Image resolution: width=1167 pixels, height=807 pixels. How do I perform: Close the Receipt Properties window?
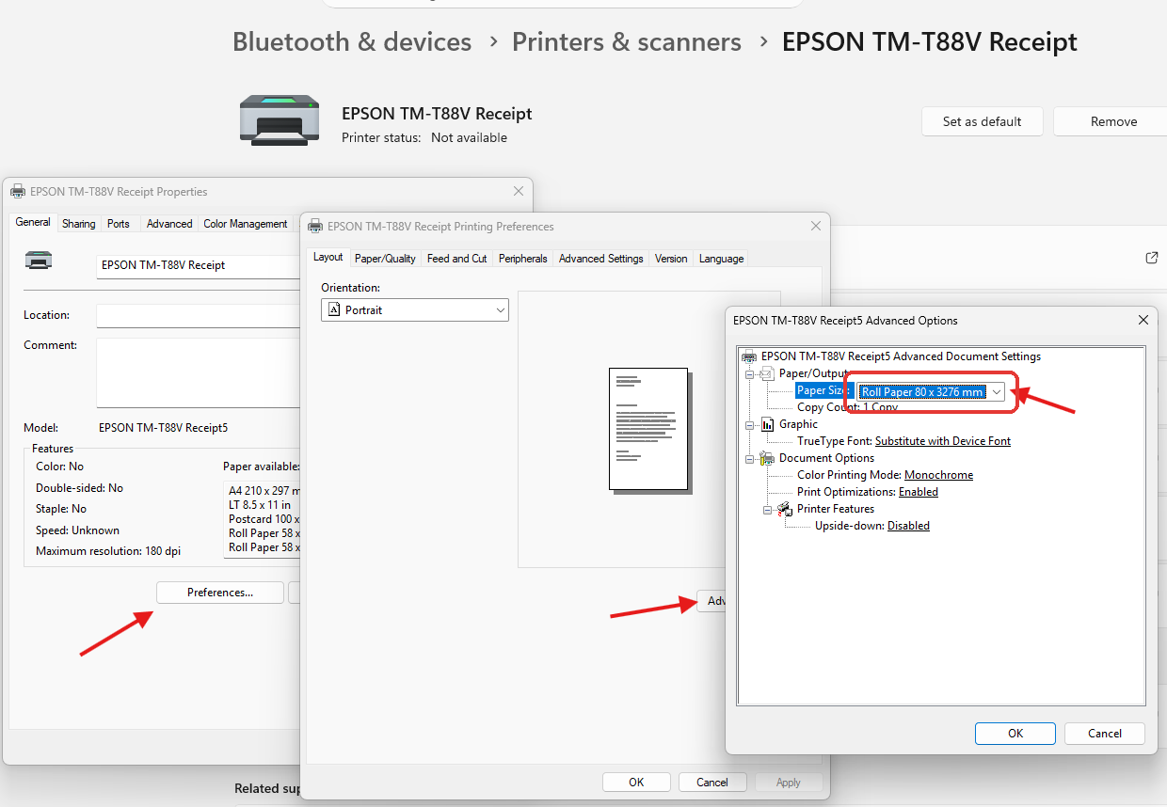pos(518,191)
